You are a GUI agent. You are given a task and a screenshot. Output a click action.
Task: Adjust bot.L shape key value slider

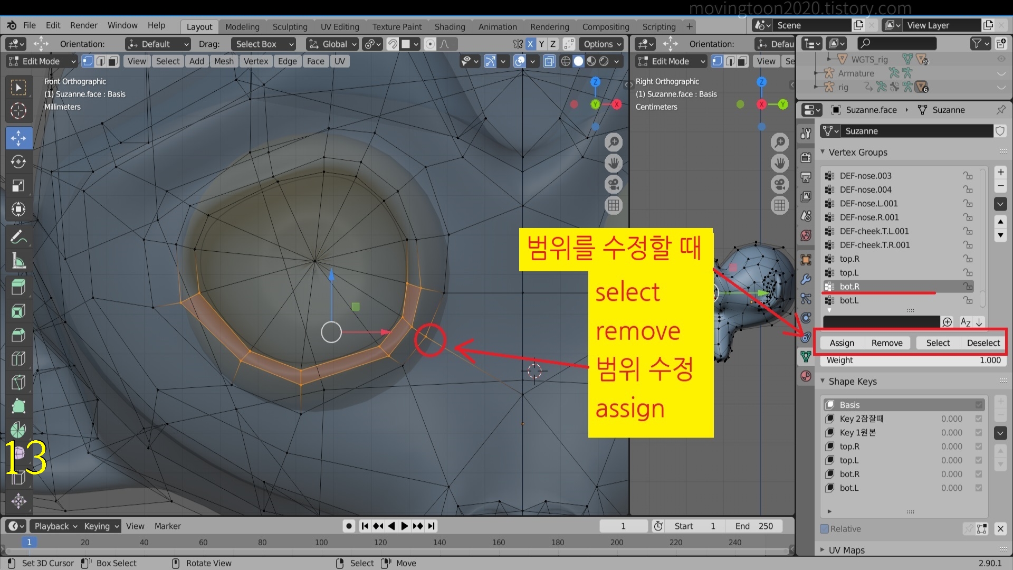tap(951, 488)
